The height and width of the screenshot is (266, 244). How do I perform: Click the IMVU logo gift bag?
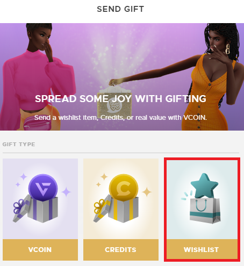tap(114, 102)
